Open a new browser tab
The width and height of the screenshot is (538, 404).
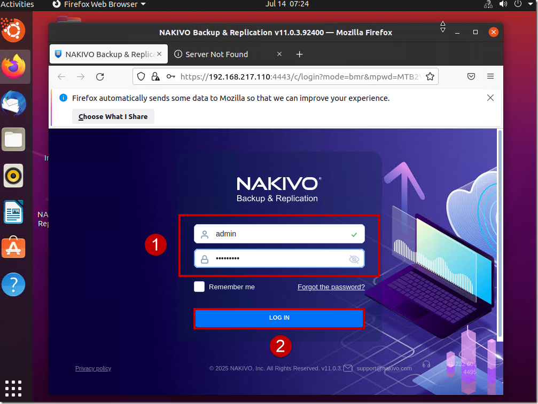tap(300, 54)
